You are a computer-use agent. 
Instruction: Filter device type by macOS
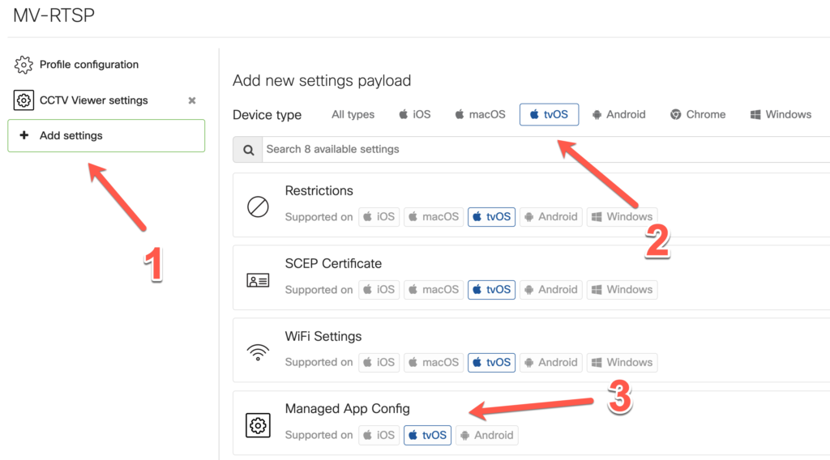480,115
